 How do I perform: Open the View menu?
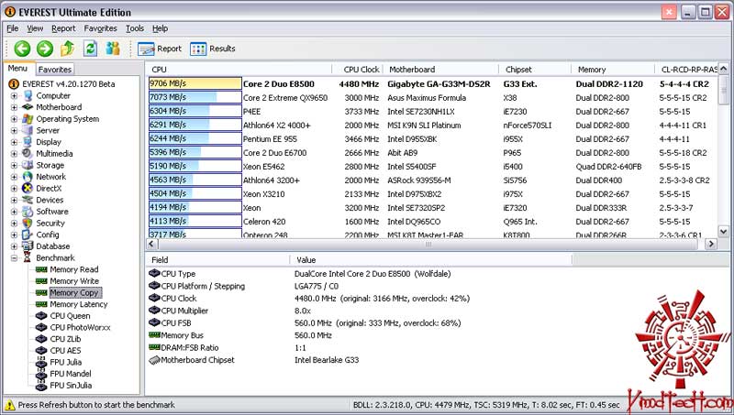click(x=35, y=28)
